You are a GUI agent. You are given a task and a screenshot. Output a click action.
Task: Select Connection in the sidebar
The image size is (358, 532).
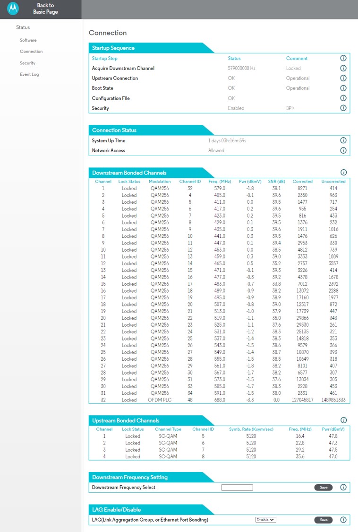[x=31, y=52]
